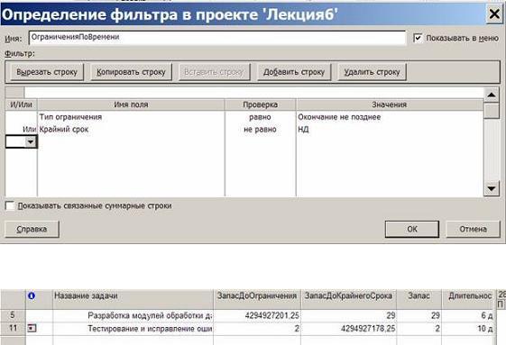The width and height of the screenshot is (506, 345).
Task: Click the entry bar above the filter grid
Action: click(253, 93)
